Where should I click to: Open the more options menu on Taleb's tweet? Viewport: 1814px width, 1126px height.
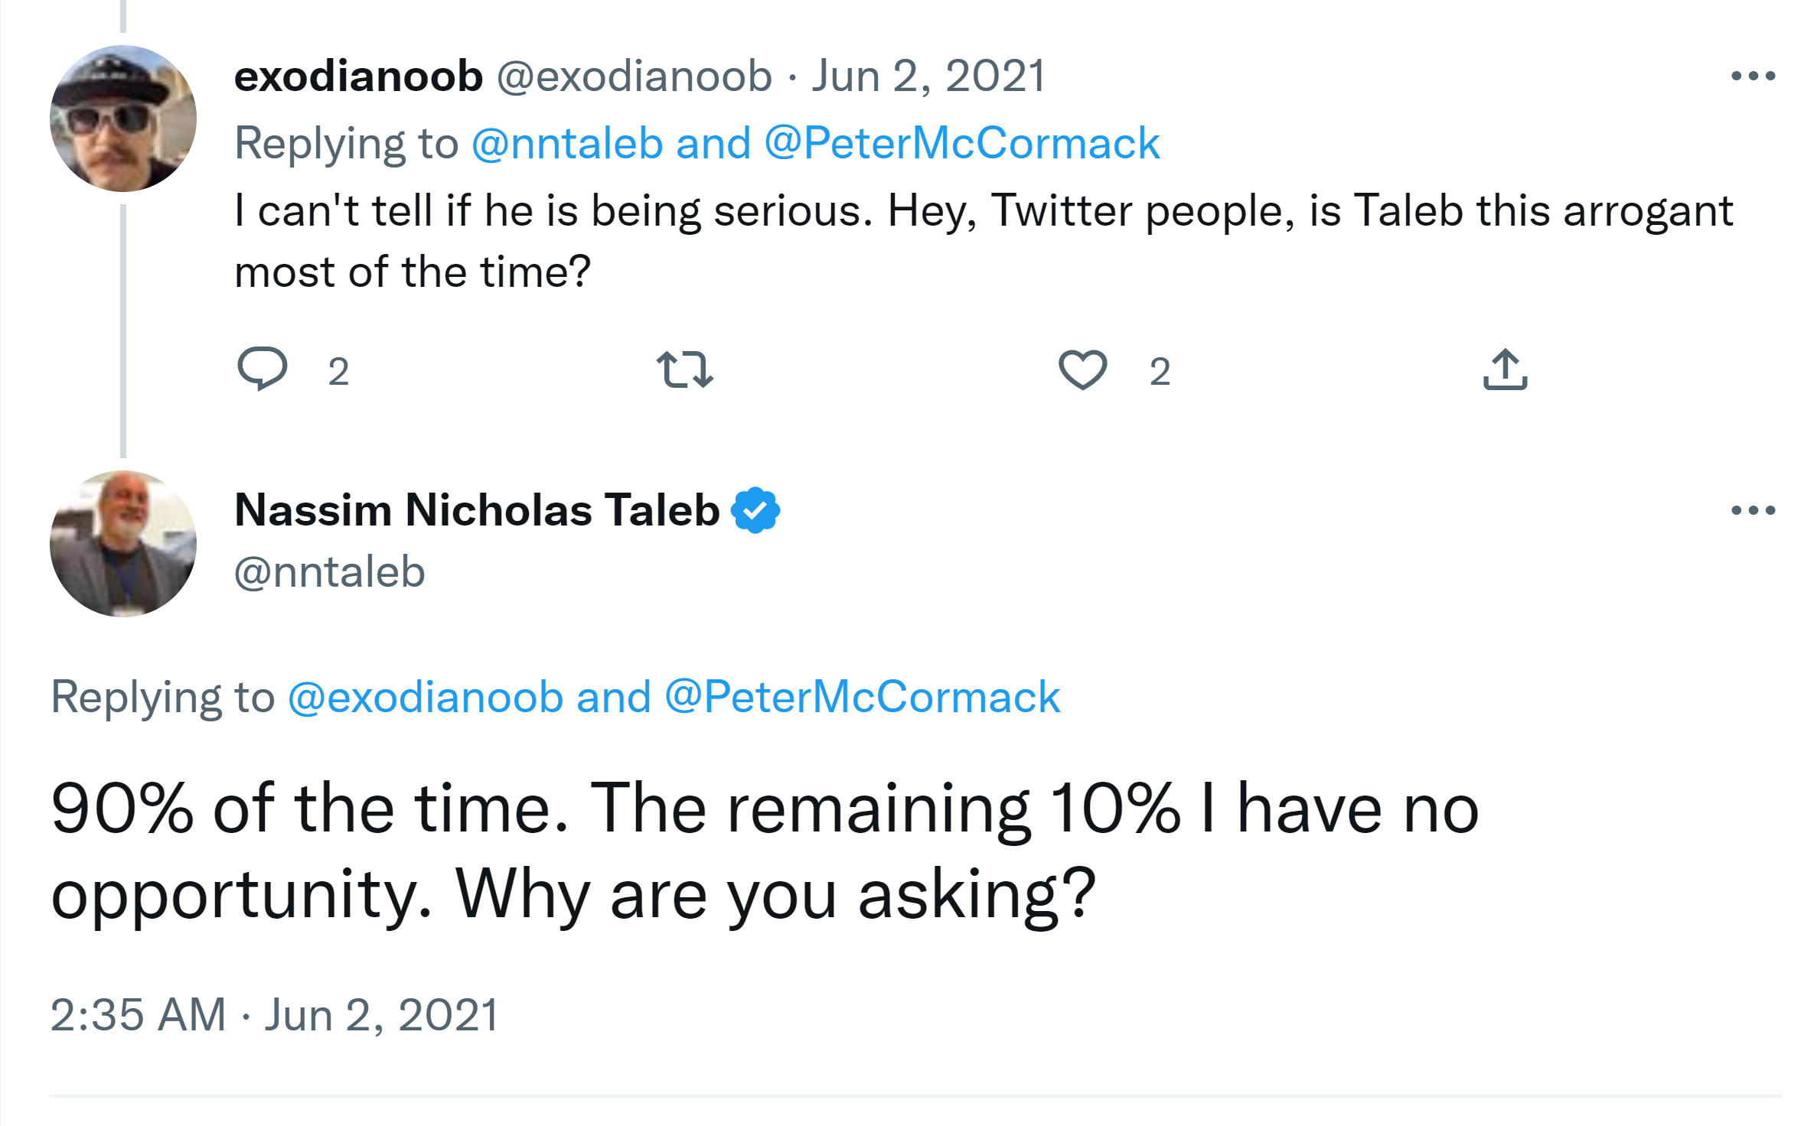[x=1753, y=510]
